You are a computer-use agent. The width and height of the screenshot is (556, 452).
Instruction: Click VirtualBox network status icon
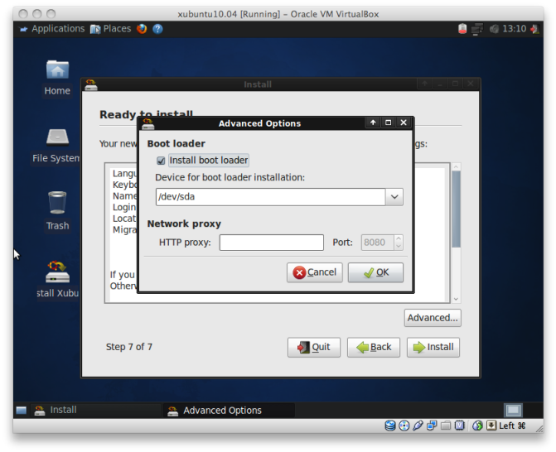[432, 426]
